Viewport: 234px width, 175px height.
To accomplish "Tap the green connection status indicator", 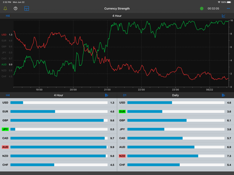I will (202, 8).
